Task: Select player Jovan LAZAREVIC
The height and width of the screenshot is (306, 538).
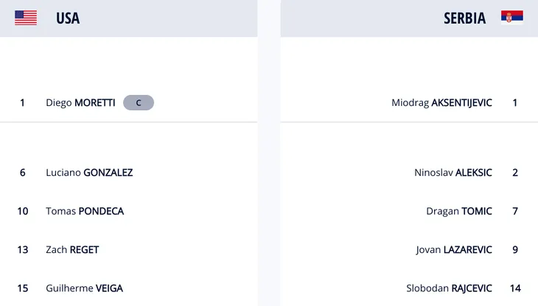Action: pyautogui.click(x=454, y=250)
